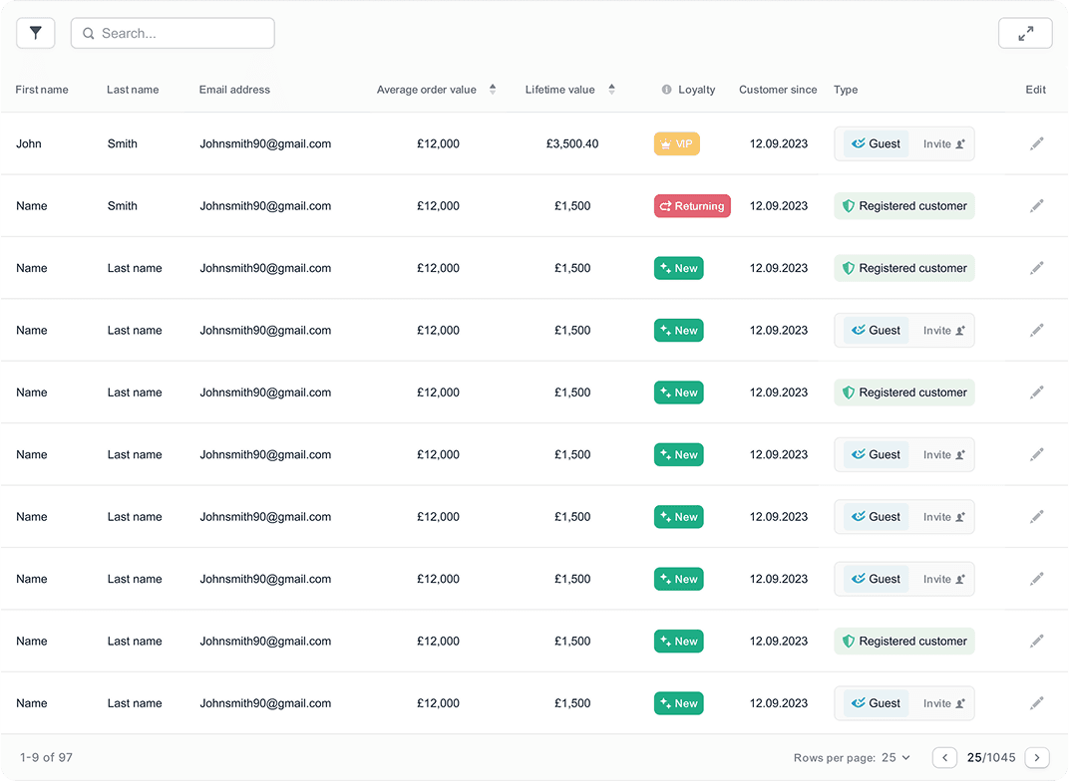1069x781 pixels.
Task: Open the filter funnel button
Action: [36, 33]
